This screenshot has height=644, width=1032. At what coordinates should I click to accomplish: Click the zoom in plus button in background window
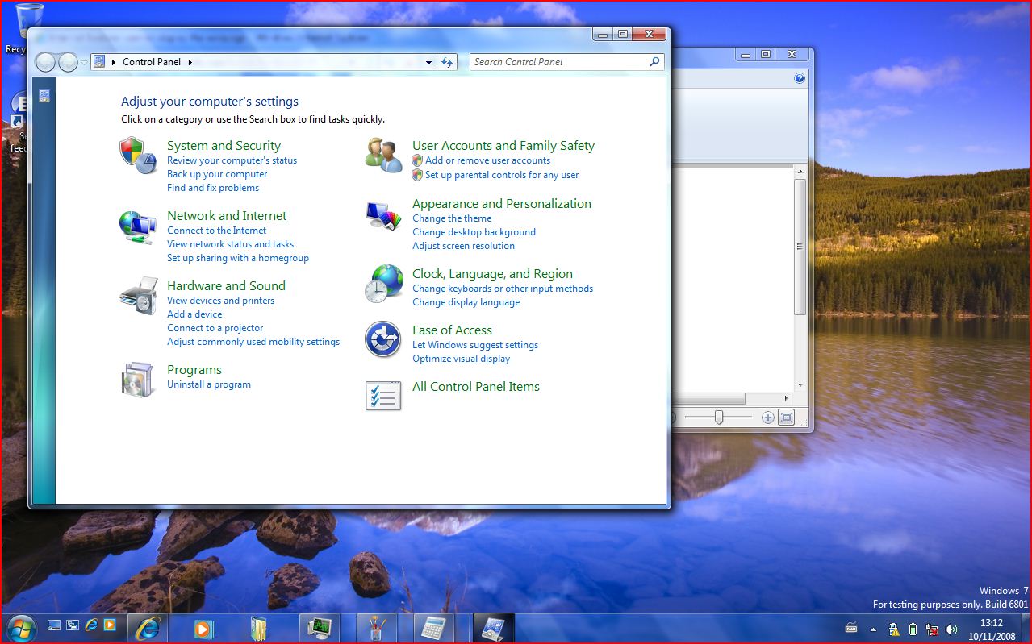[767, 418]
